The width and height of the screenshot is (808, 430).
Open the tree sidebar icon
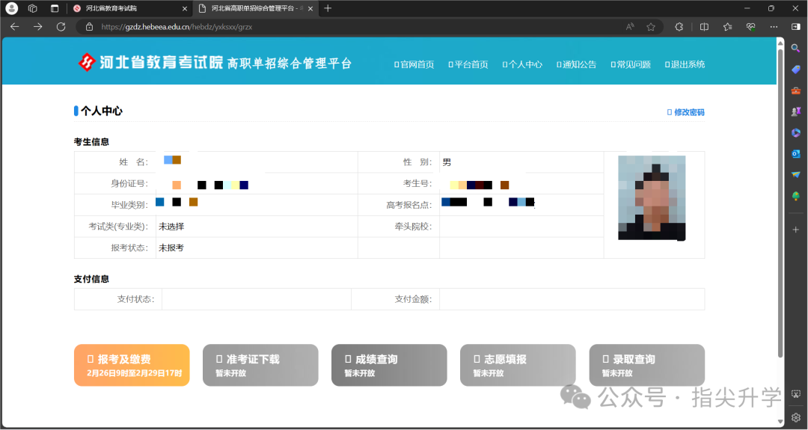coord(795,196)
